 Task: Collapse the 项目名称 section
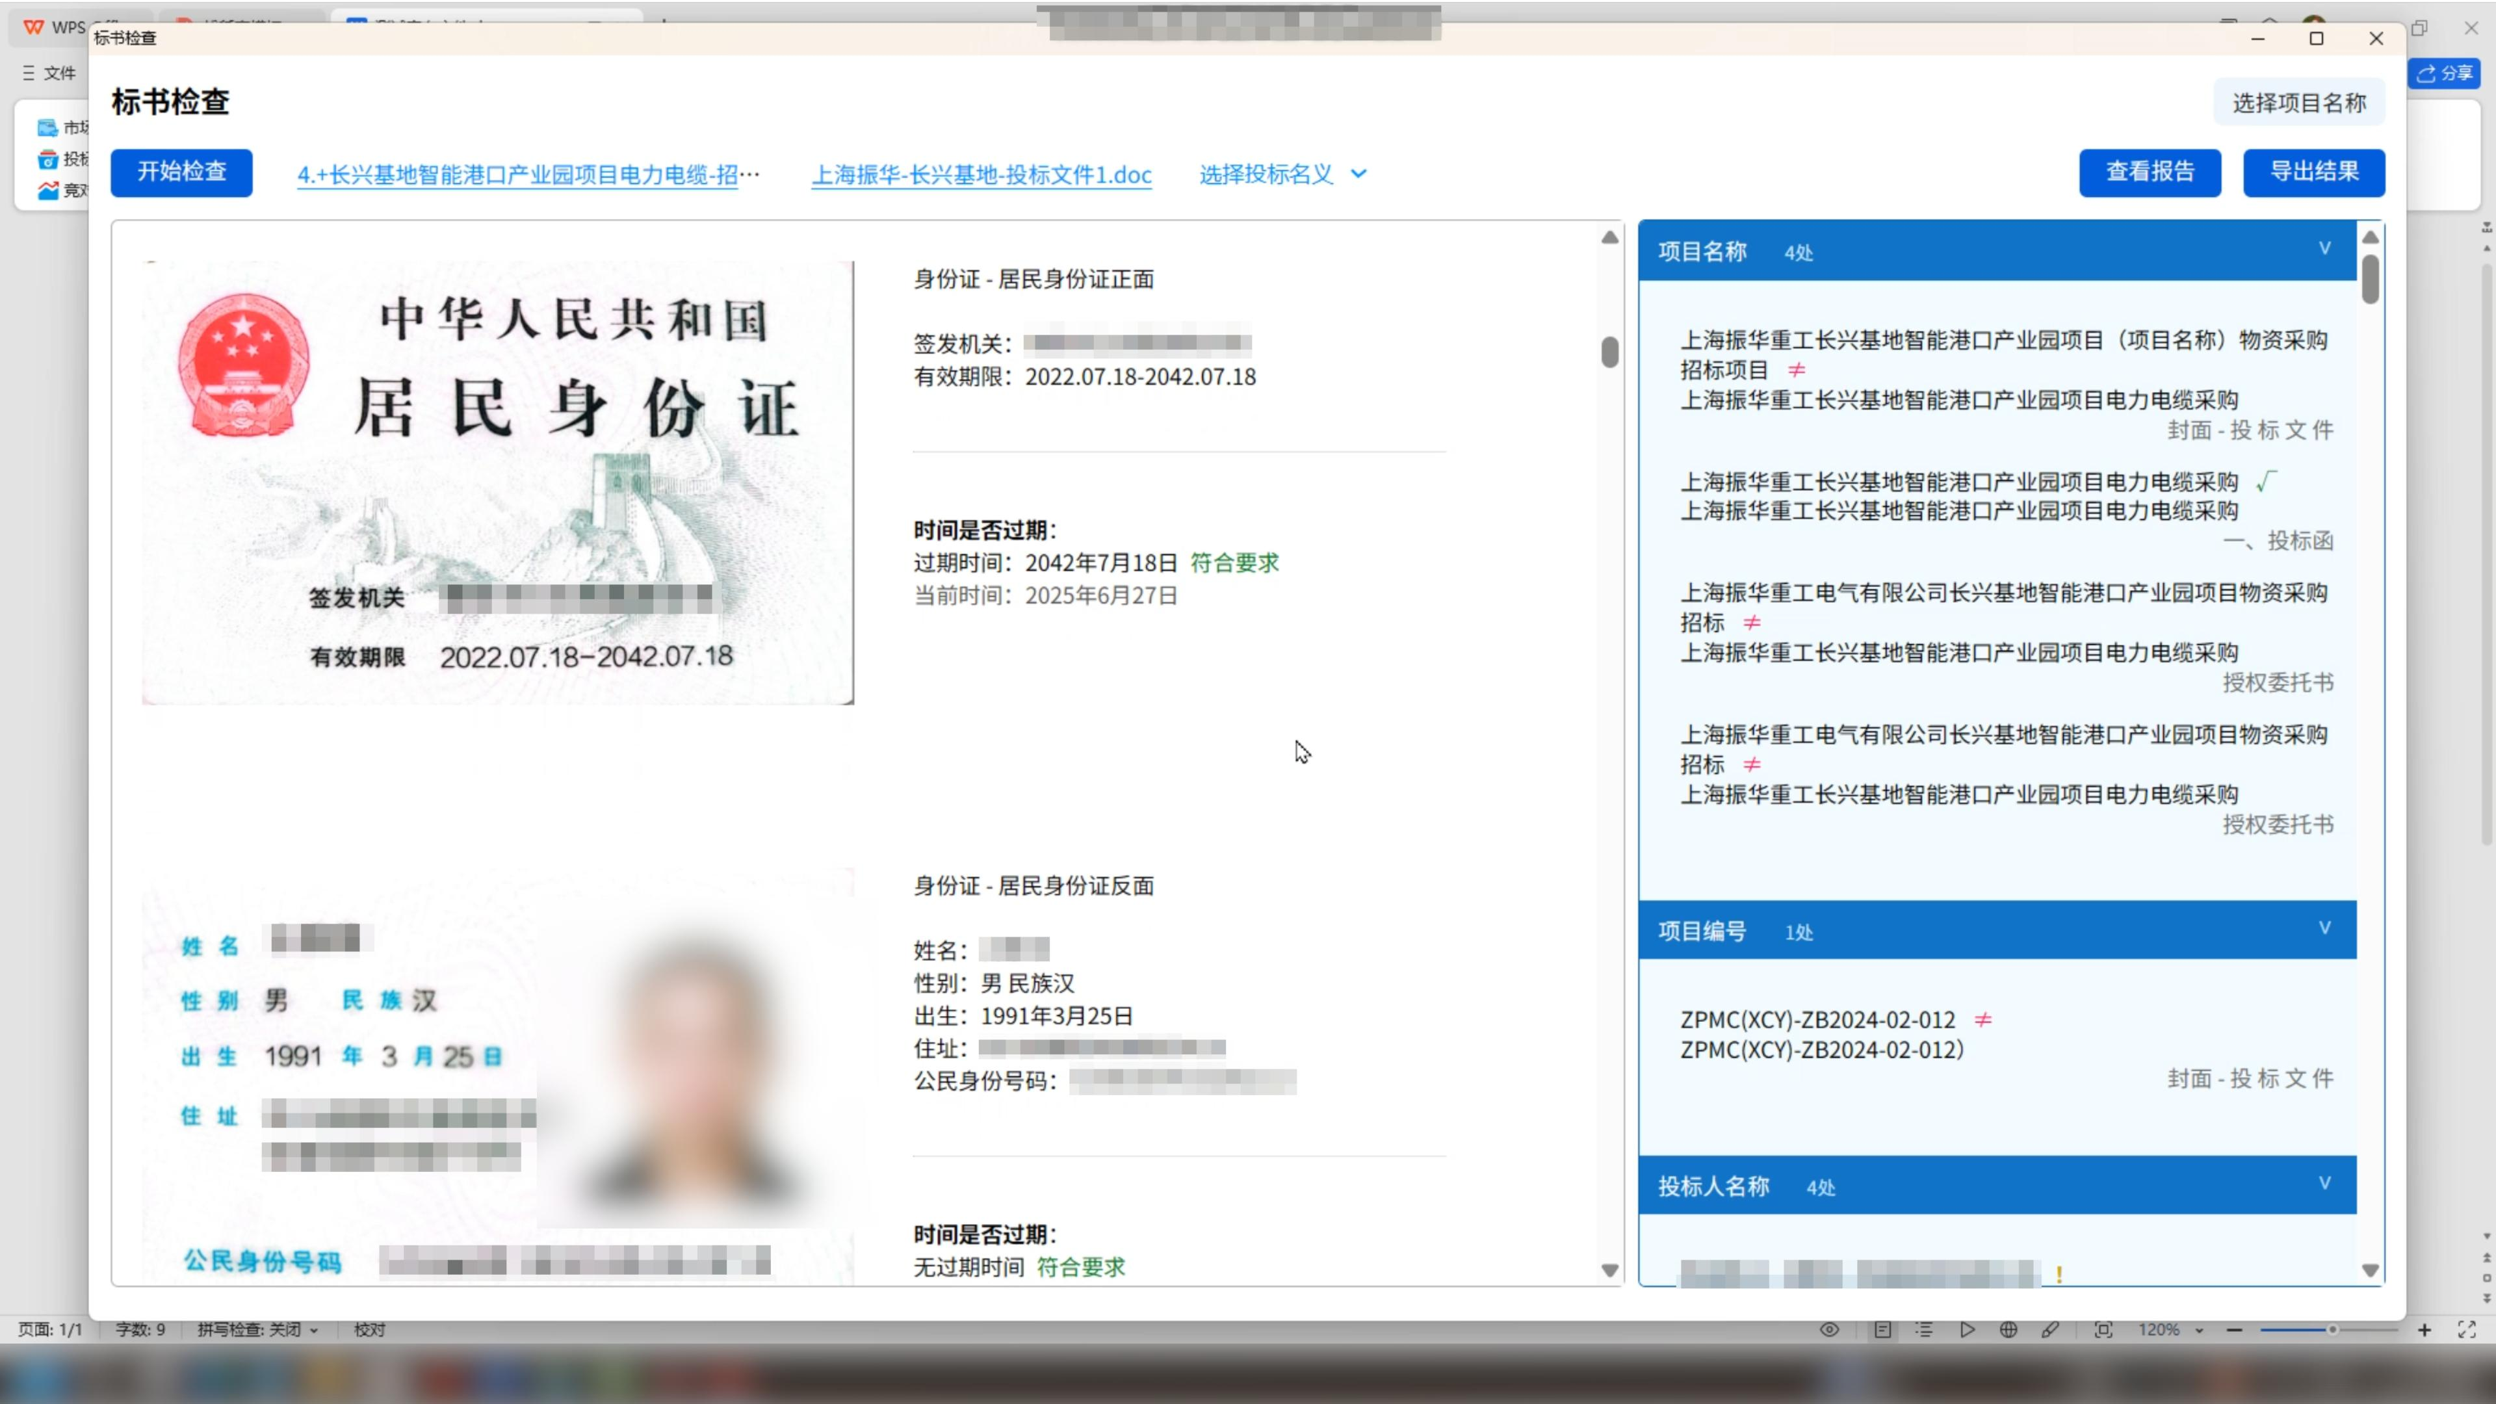(2324, 248)
